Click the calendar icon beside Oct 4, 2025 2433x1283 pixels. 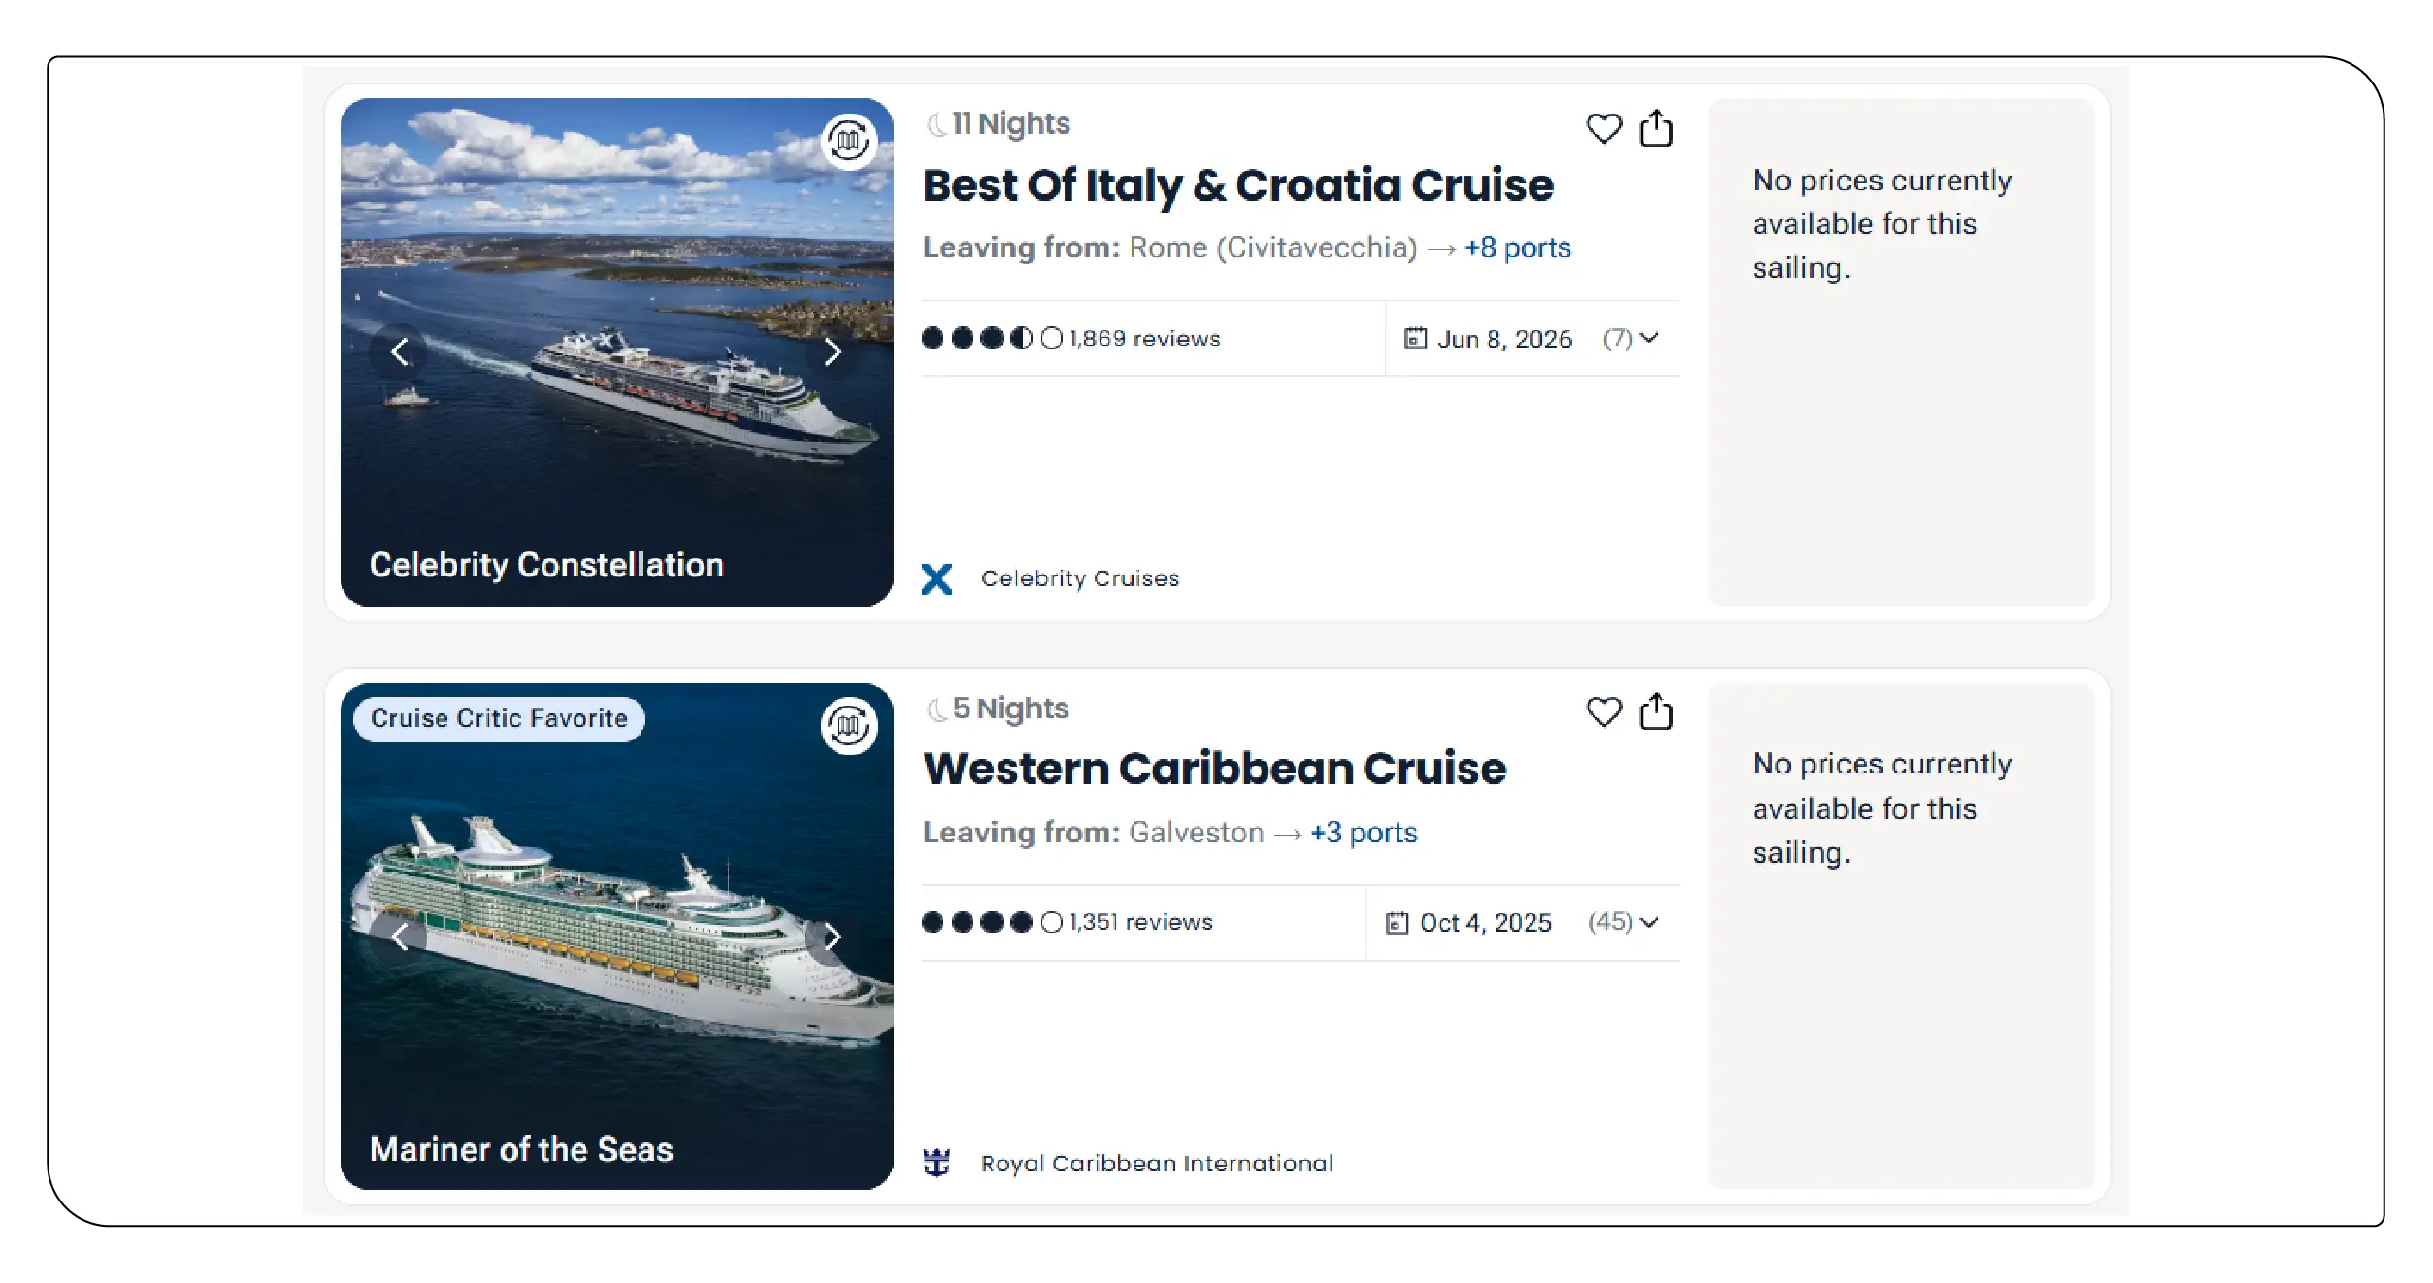(x=1399, y=922)
